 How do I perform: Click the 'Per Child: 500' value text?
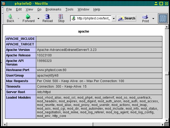click(x=47, y=81)
